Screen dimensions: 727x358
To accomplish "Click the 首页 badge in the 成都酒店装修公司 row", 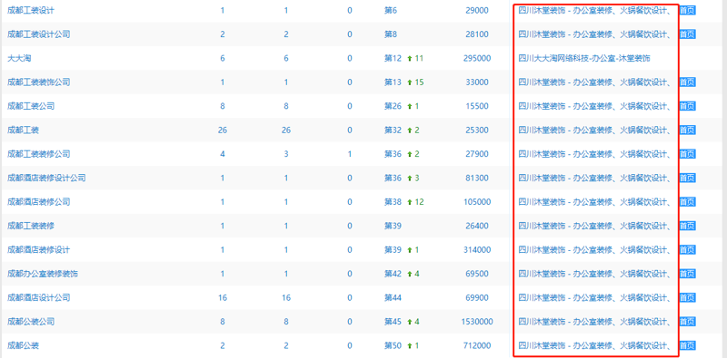I will tap(688, 202).
